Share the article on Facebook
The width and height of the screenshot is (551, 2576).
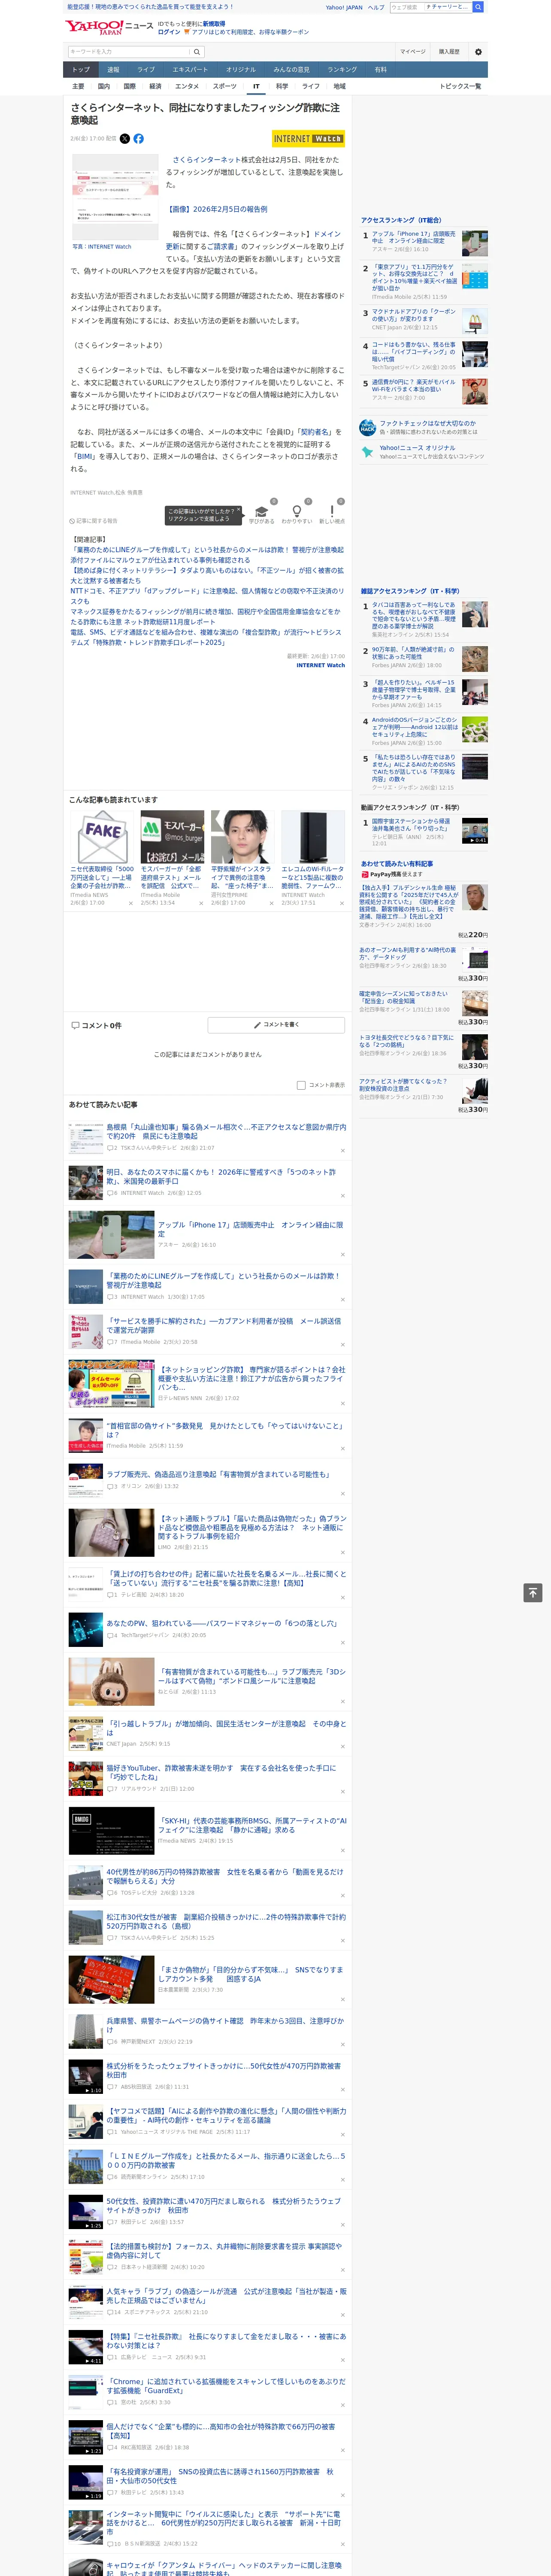point(138,139)
